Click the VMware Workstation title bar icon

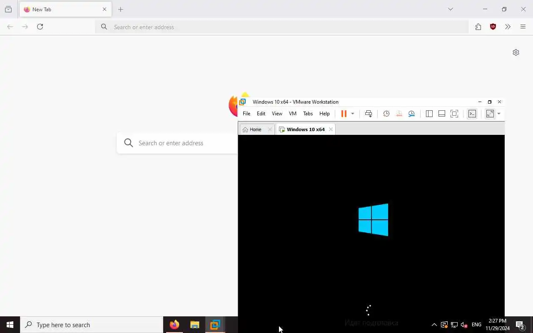pyautogui.click(x=243, y=102)
